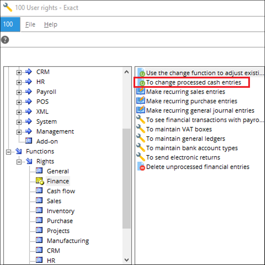
Task: Click the help question mark icon
Action: pyautogui.click(x=5, y=40)
